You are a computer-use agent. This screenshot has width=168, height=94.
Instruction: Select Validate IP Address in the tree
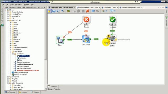20,75
